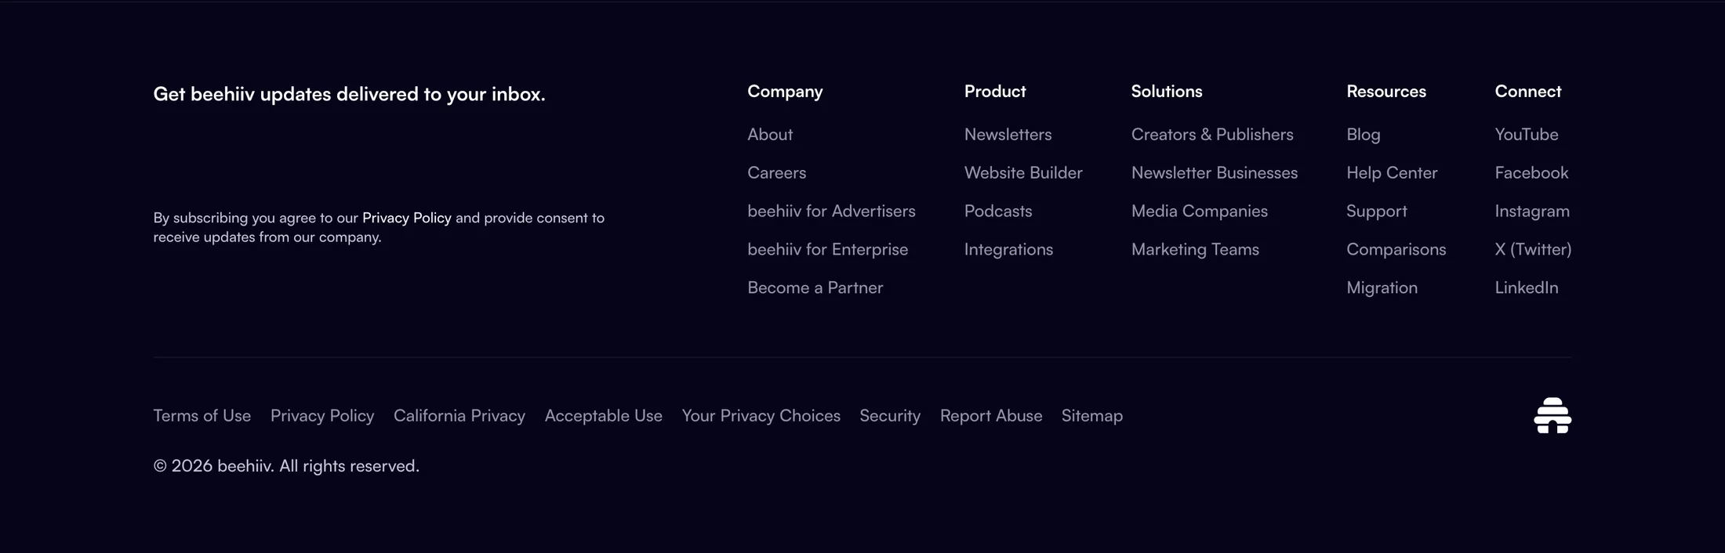1725x553 pixels.
Task: Select the Podcasts product link
Action: (998, 211)
